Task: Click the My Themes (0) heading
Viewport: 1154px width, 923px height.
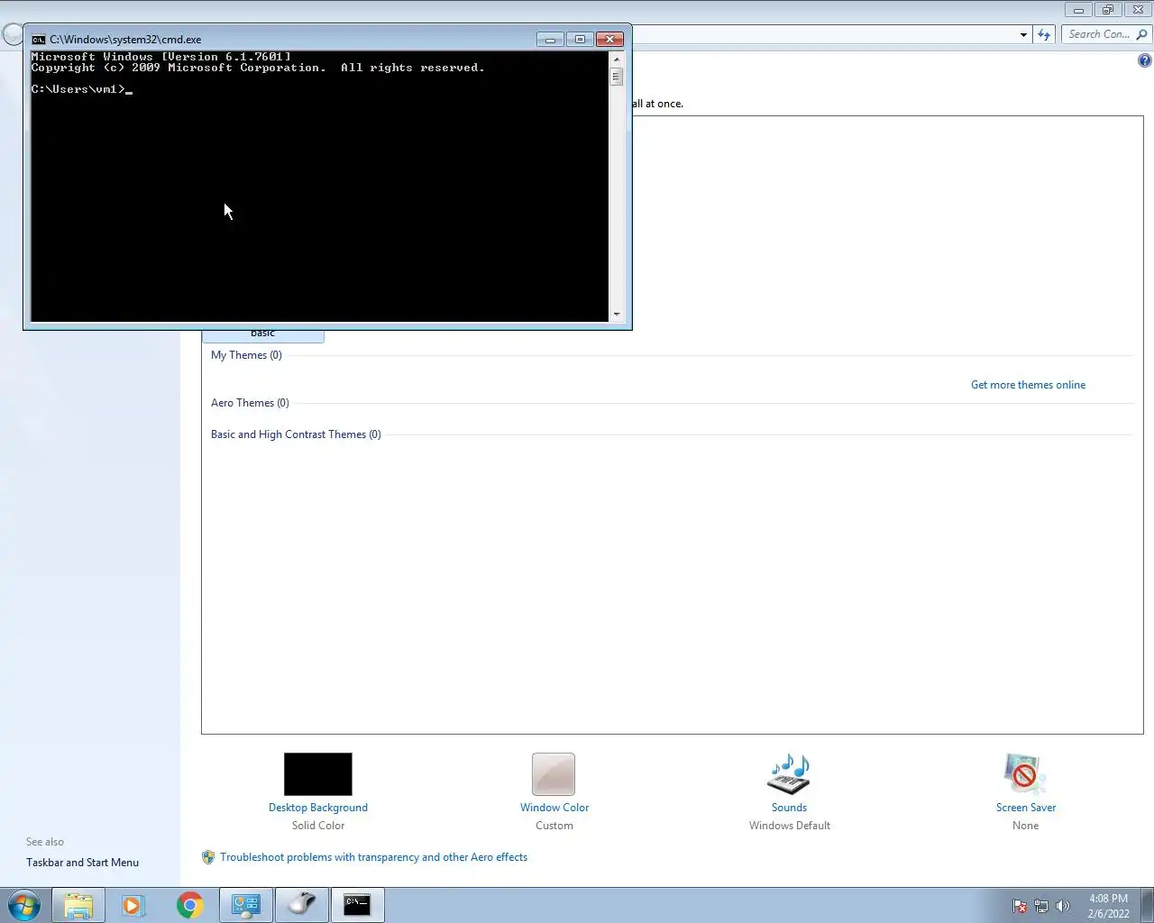Action: pos(246,355)
